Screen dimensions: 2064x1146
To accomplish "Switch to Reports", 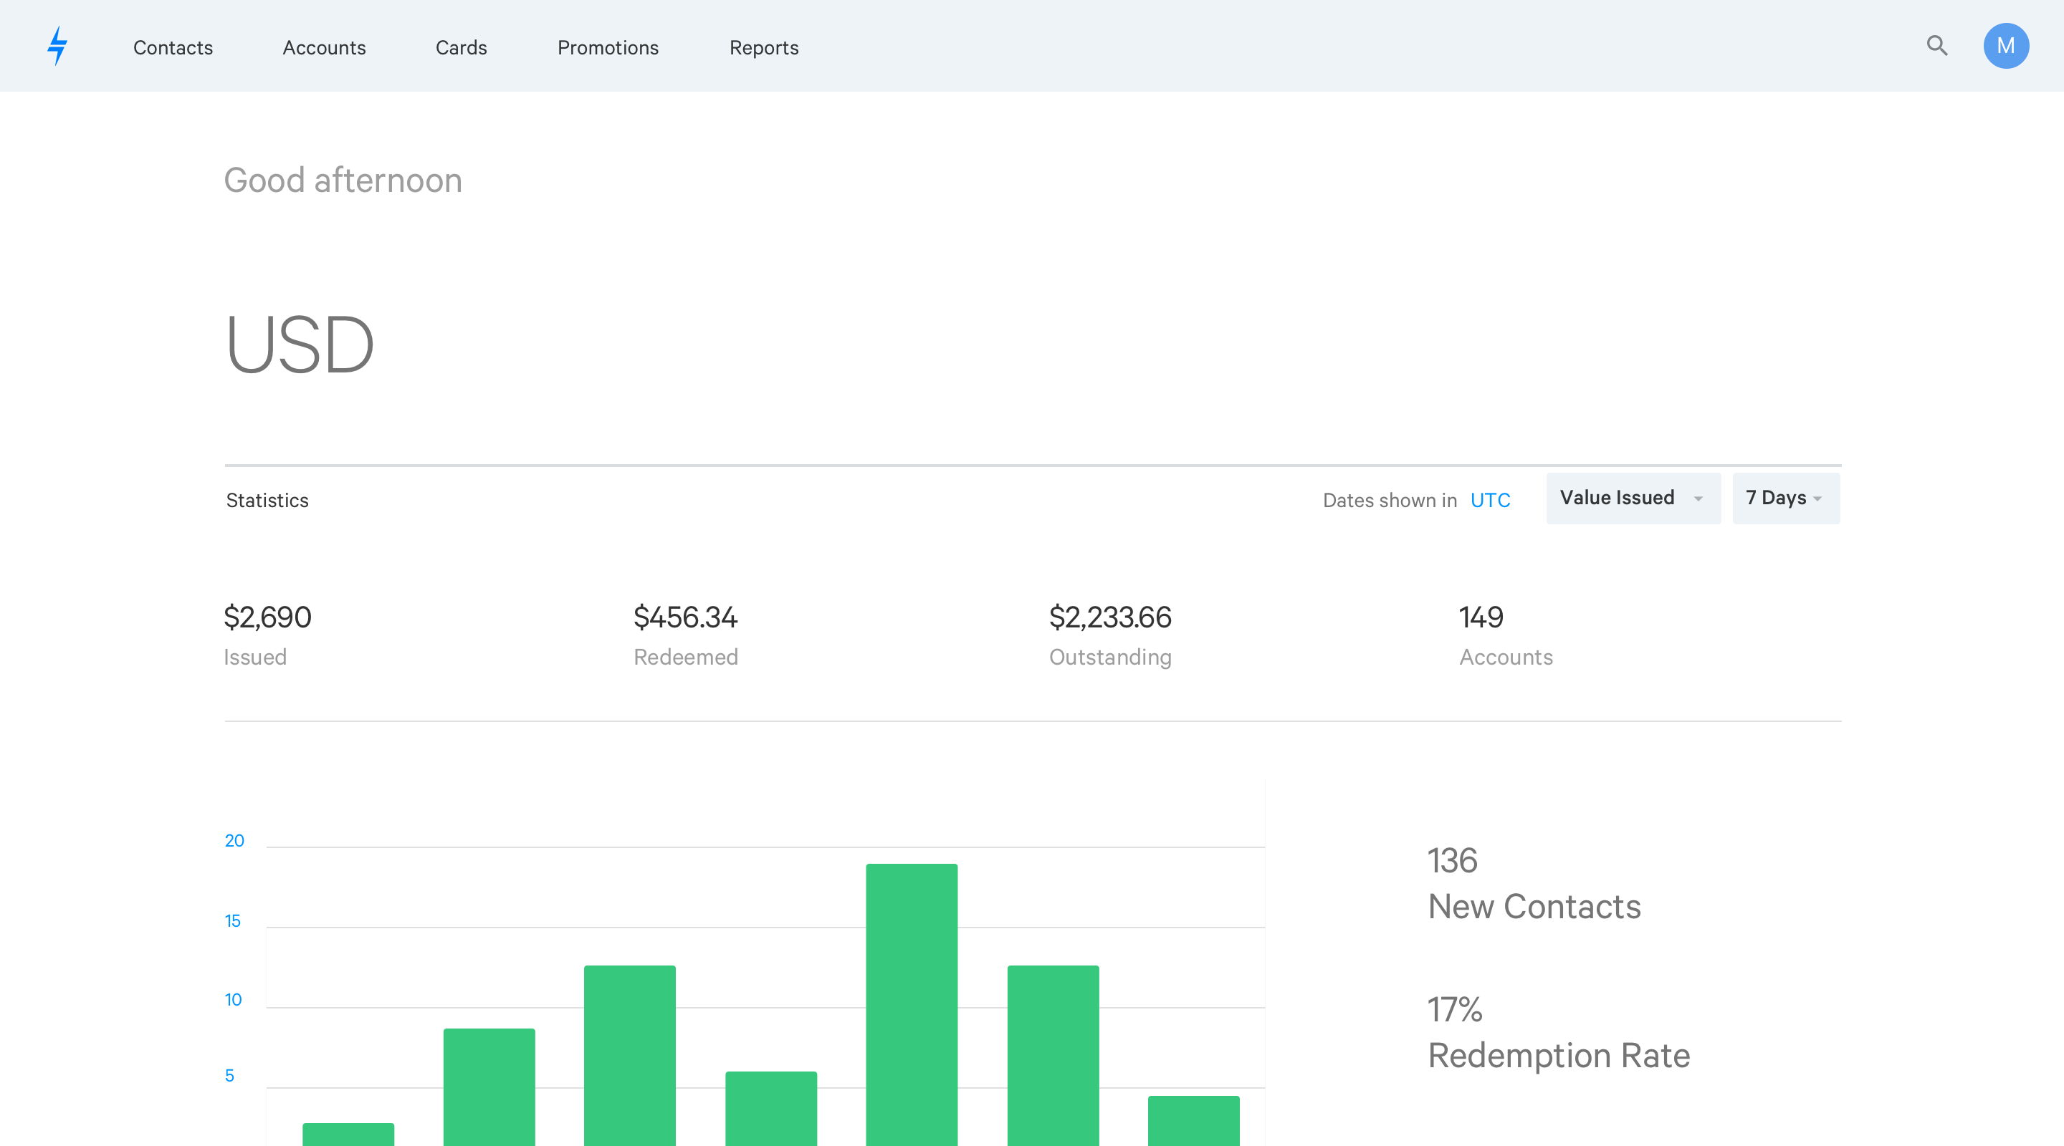I will (x=763, y=47).
